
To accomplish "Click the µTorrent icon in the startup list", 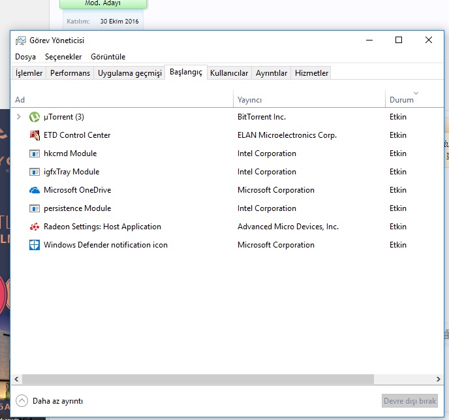I will (35, 117).
